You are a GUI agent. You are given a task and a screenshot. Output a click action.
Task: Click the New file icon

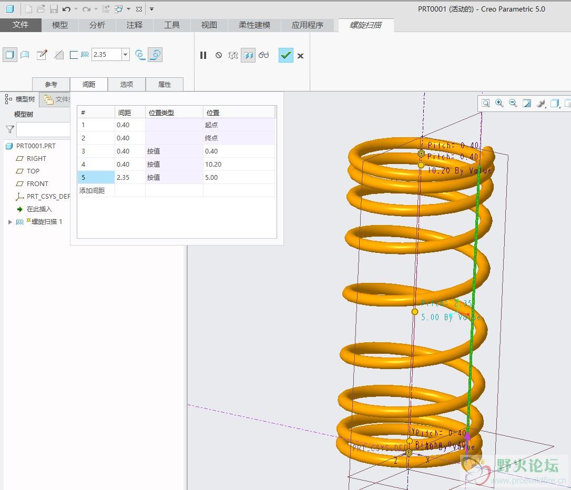(x=28, y=9)
